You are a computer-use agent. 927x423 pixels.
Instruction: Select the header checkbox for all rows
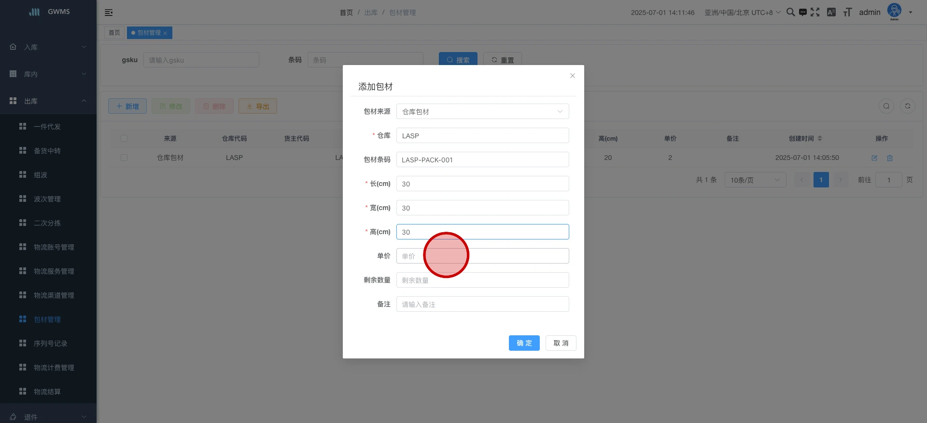pos(124,138)
